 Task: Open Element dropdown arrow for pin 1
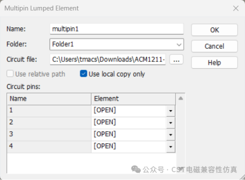click(x=171, y=111)
